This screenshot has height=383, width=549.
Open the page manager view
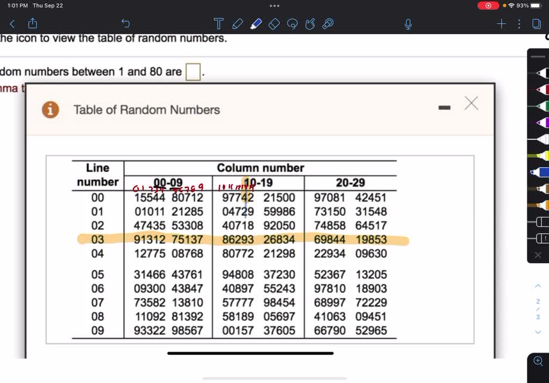tap(536, 24)
